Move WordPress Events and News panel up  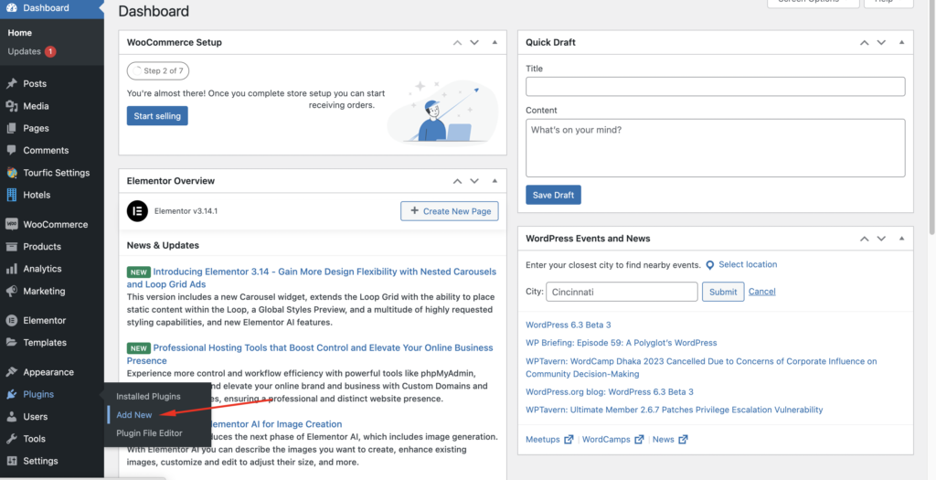(864, 239)
